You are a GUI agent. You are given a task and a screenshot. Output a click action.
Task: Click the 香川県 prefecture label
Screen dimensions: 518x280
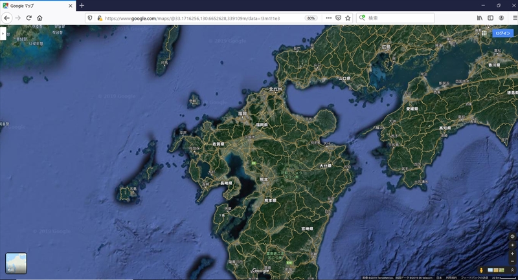494,65
